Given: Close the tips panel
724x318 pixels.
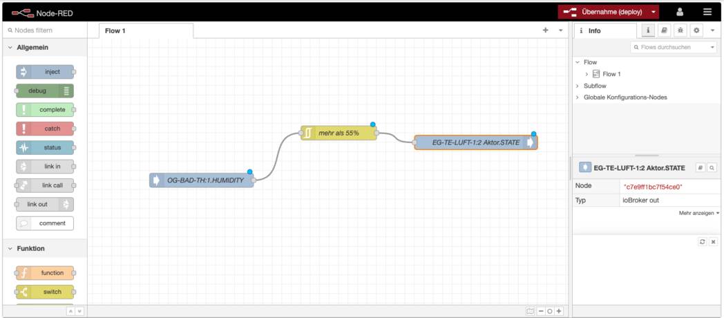Looking at the screenshot, I should (713, 241).
